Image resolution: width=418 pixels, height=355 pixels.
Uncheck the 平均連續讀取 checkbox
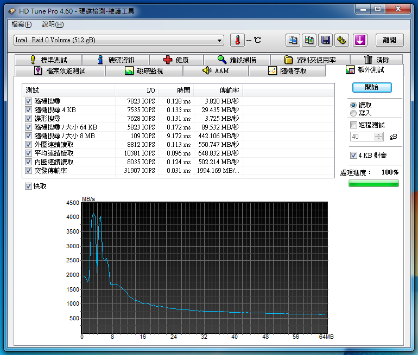pos(28,153)
